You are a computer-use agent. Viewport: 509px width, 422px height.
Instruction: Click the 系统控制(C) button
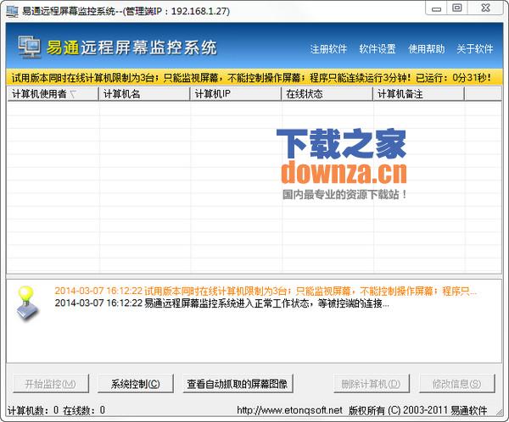[136, 384]
